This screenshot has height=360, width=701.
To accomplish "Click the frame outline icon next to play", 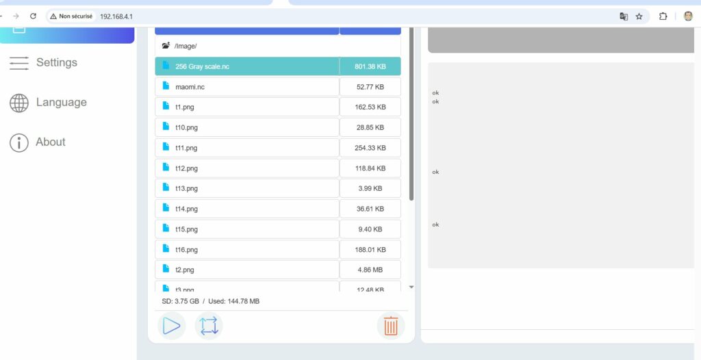I will coord(209,326).
